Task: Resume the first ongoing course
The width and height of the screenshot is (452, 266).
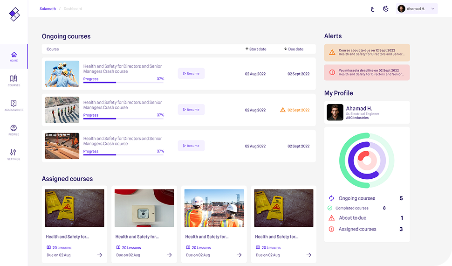Action: point(191,74)
